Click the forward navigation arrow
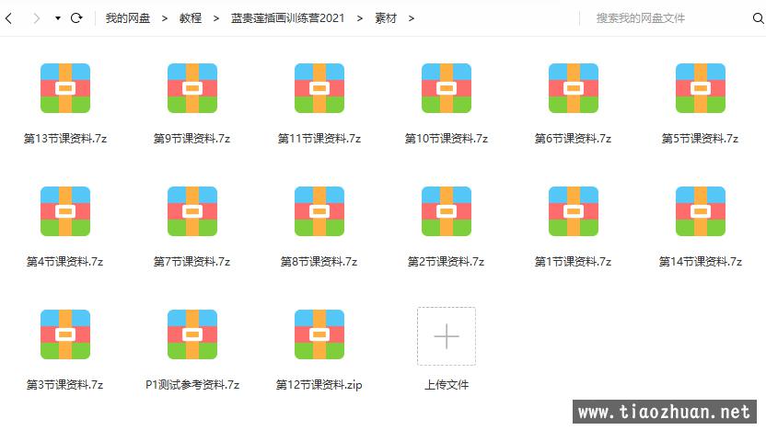766x430 pixels. (36, 17)
